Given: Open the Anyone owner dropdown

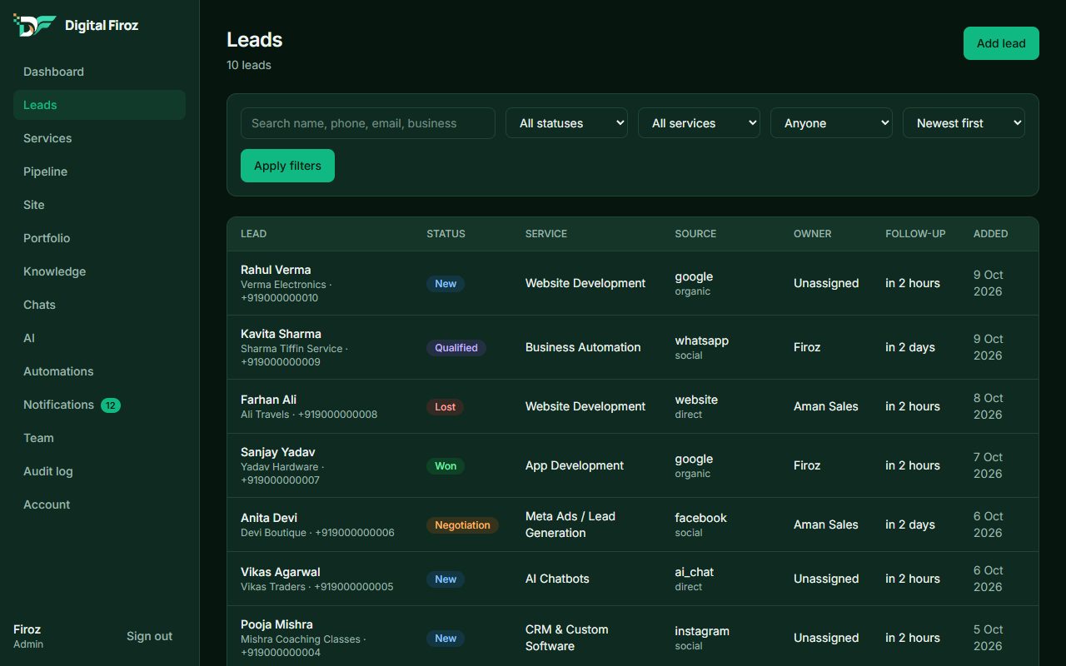Looking at the screenshot, I should (831, 123).
